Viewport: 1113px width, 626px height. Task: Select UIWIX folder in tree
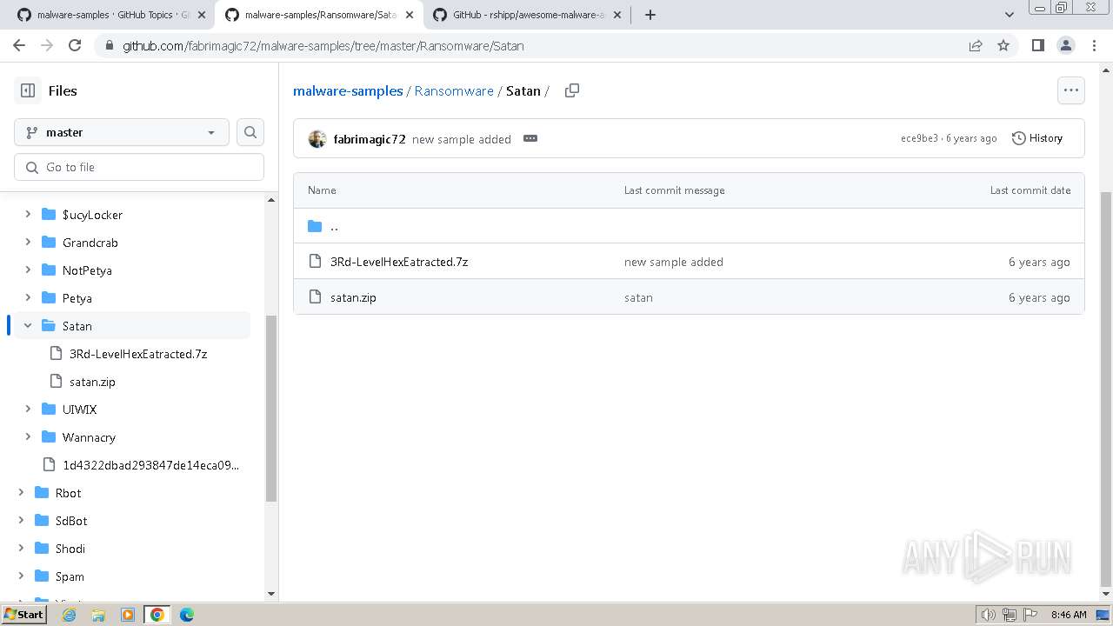pyautogui.click(x=79, y=410)
